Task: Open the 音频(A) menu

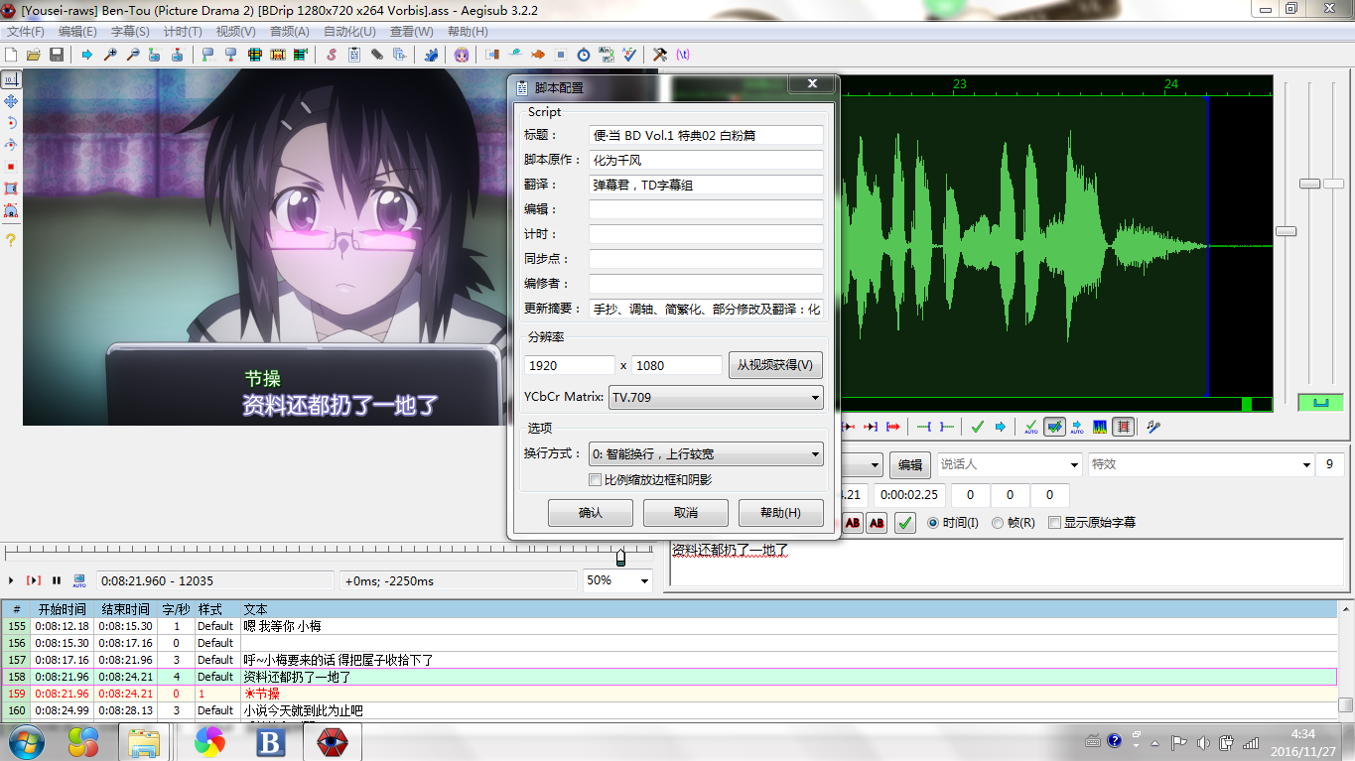Action: (x=289, y=32)
